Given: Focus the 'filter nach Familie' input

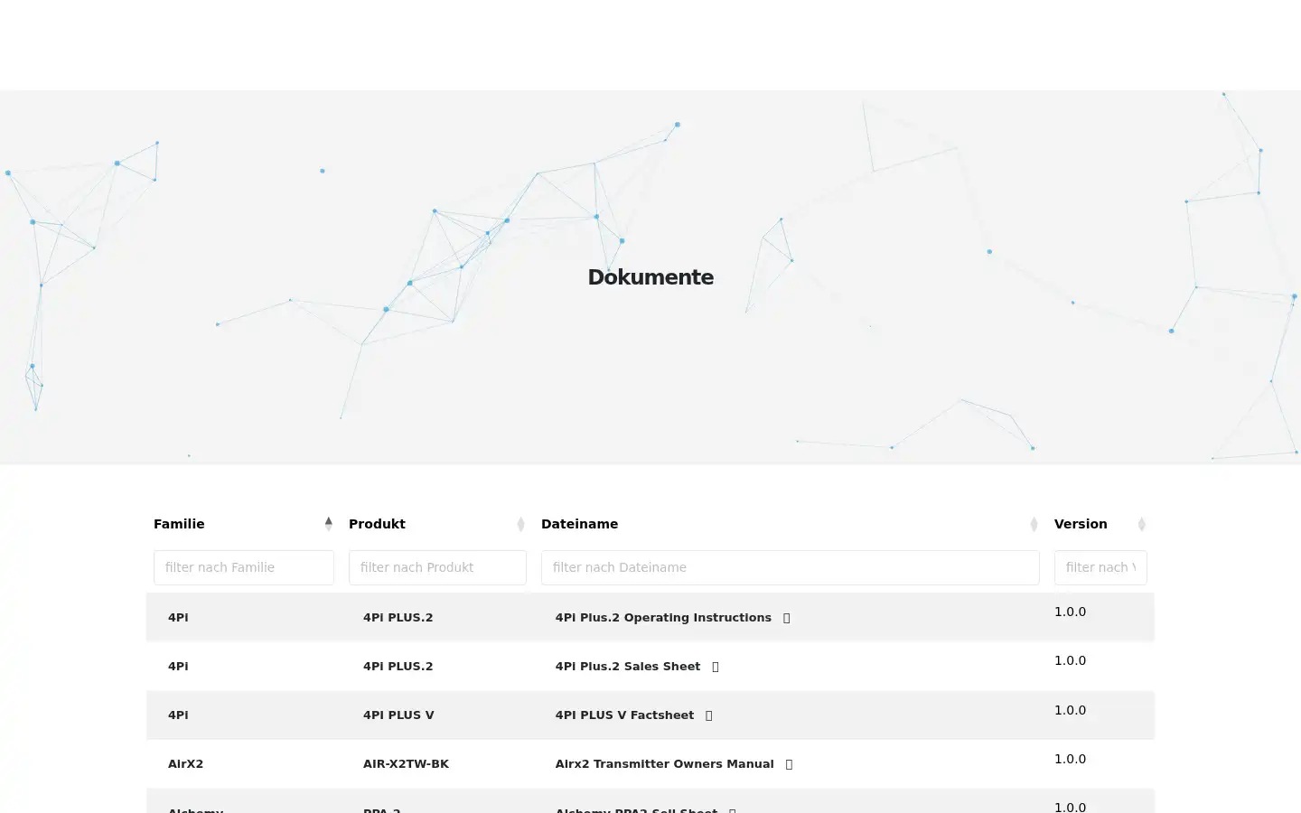Looking at the screenshot, I should coord(244,567).
